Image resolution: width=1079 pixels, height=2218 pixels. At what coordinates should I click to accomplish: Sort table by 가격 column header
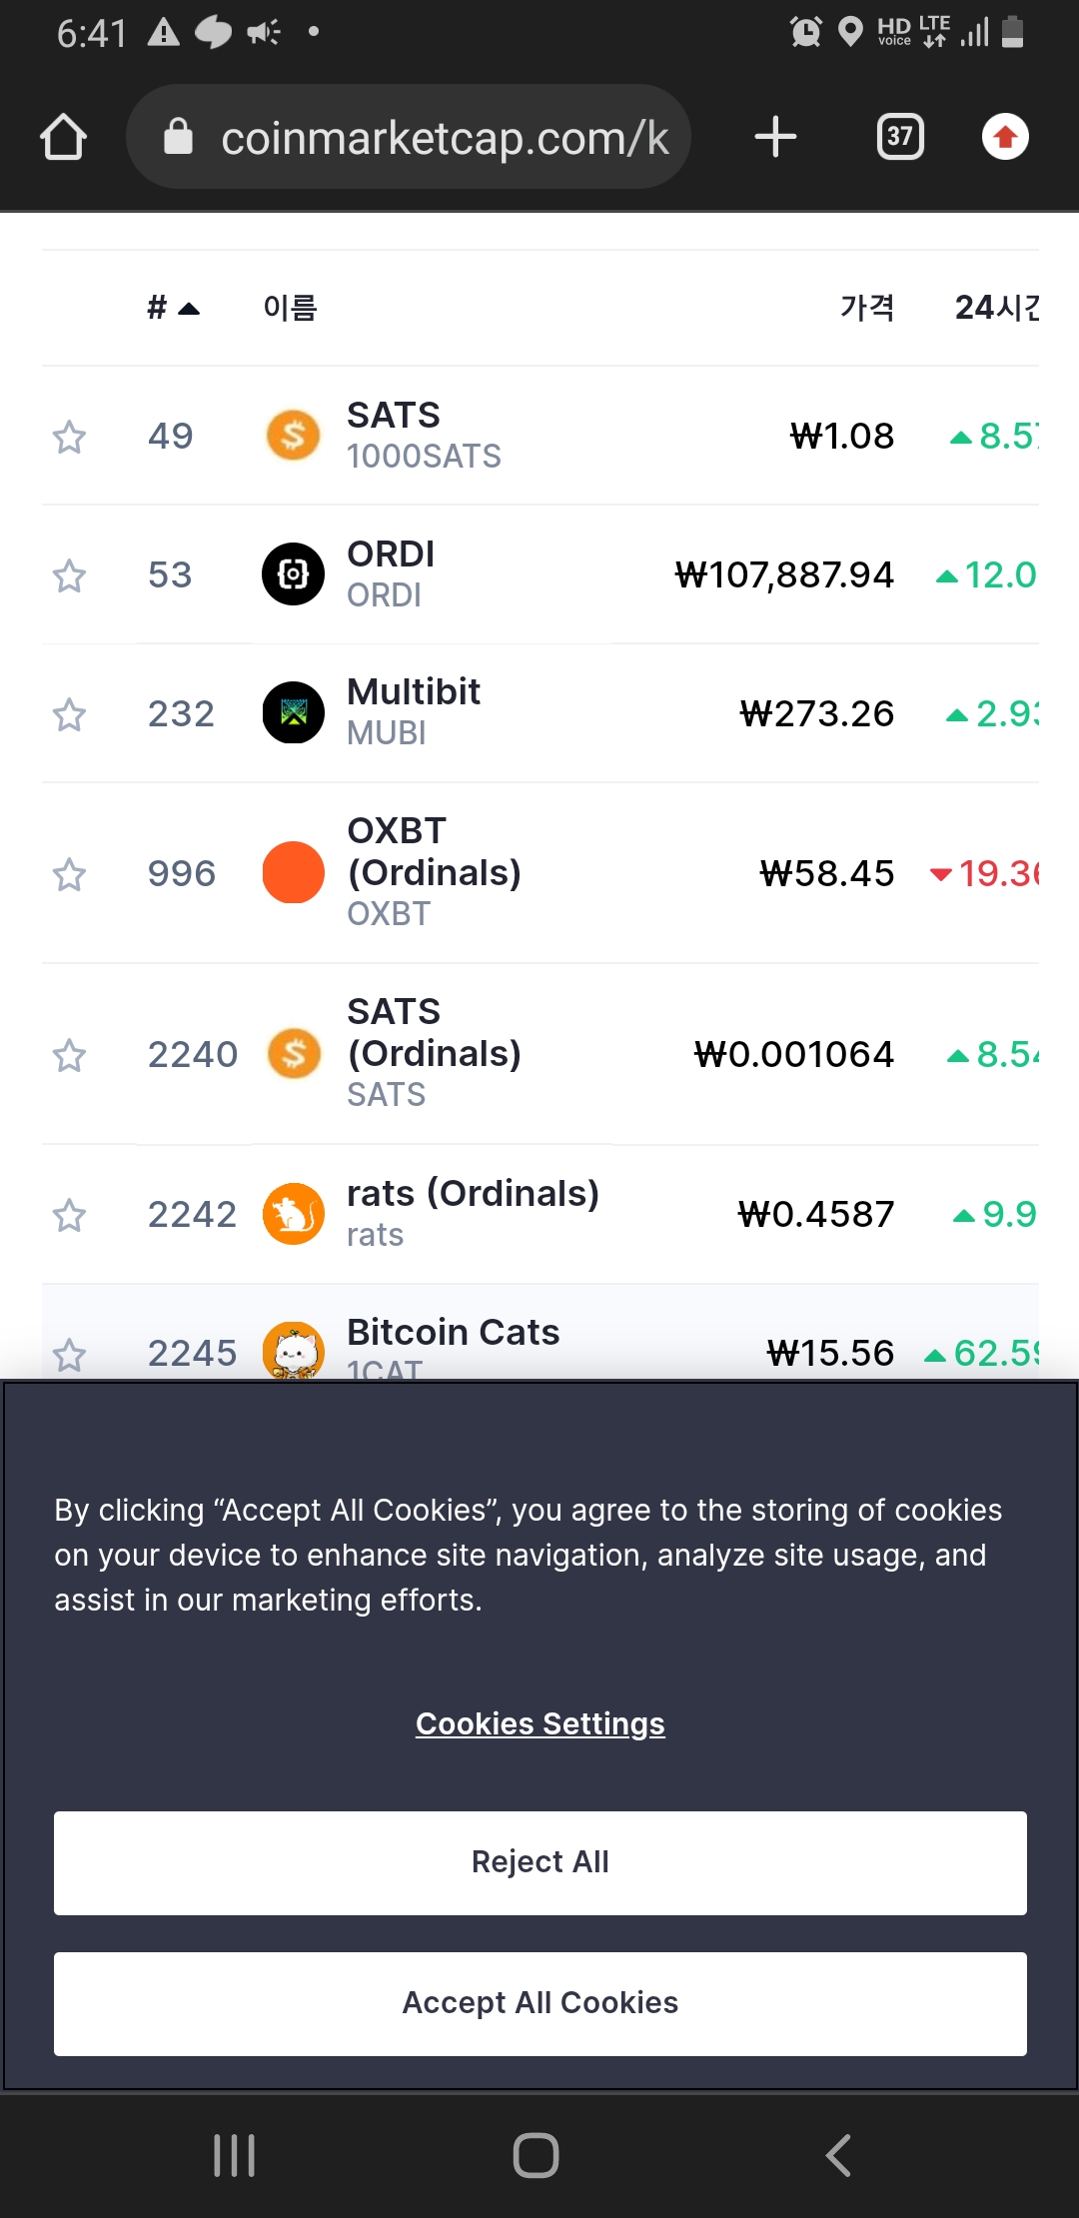(866, 308)
